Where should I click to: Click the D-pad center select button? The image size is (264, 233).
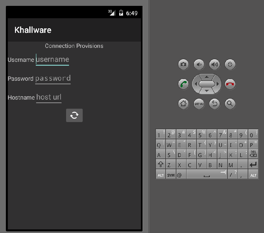pyautogui.click(x=207, y=84)
